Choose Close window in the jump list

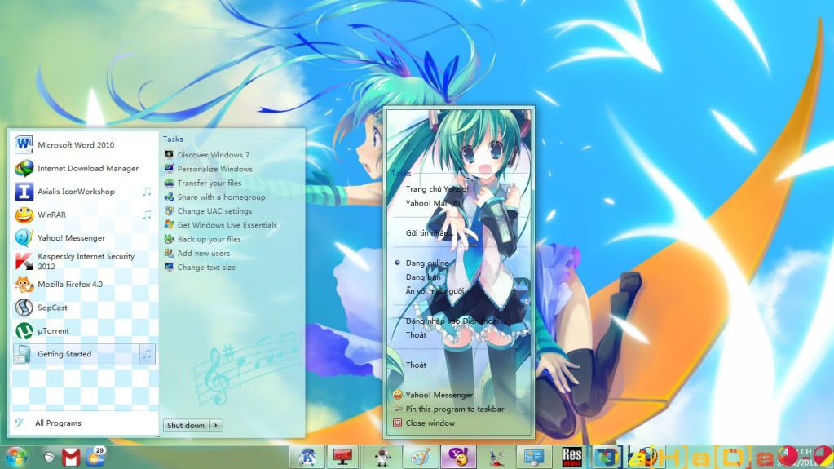(430, 423)
